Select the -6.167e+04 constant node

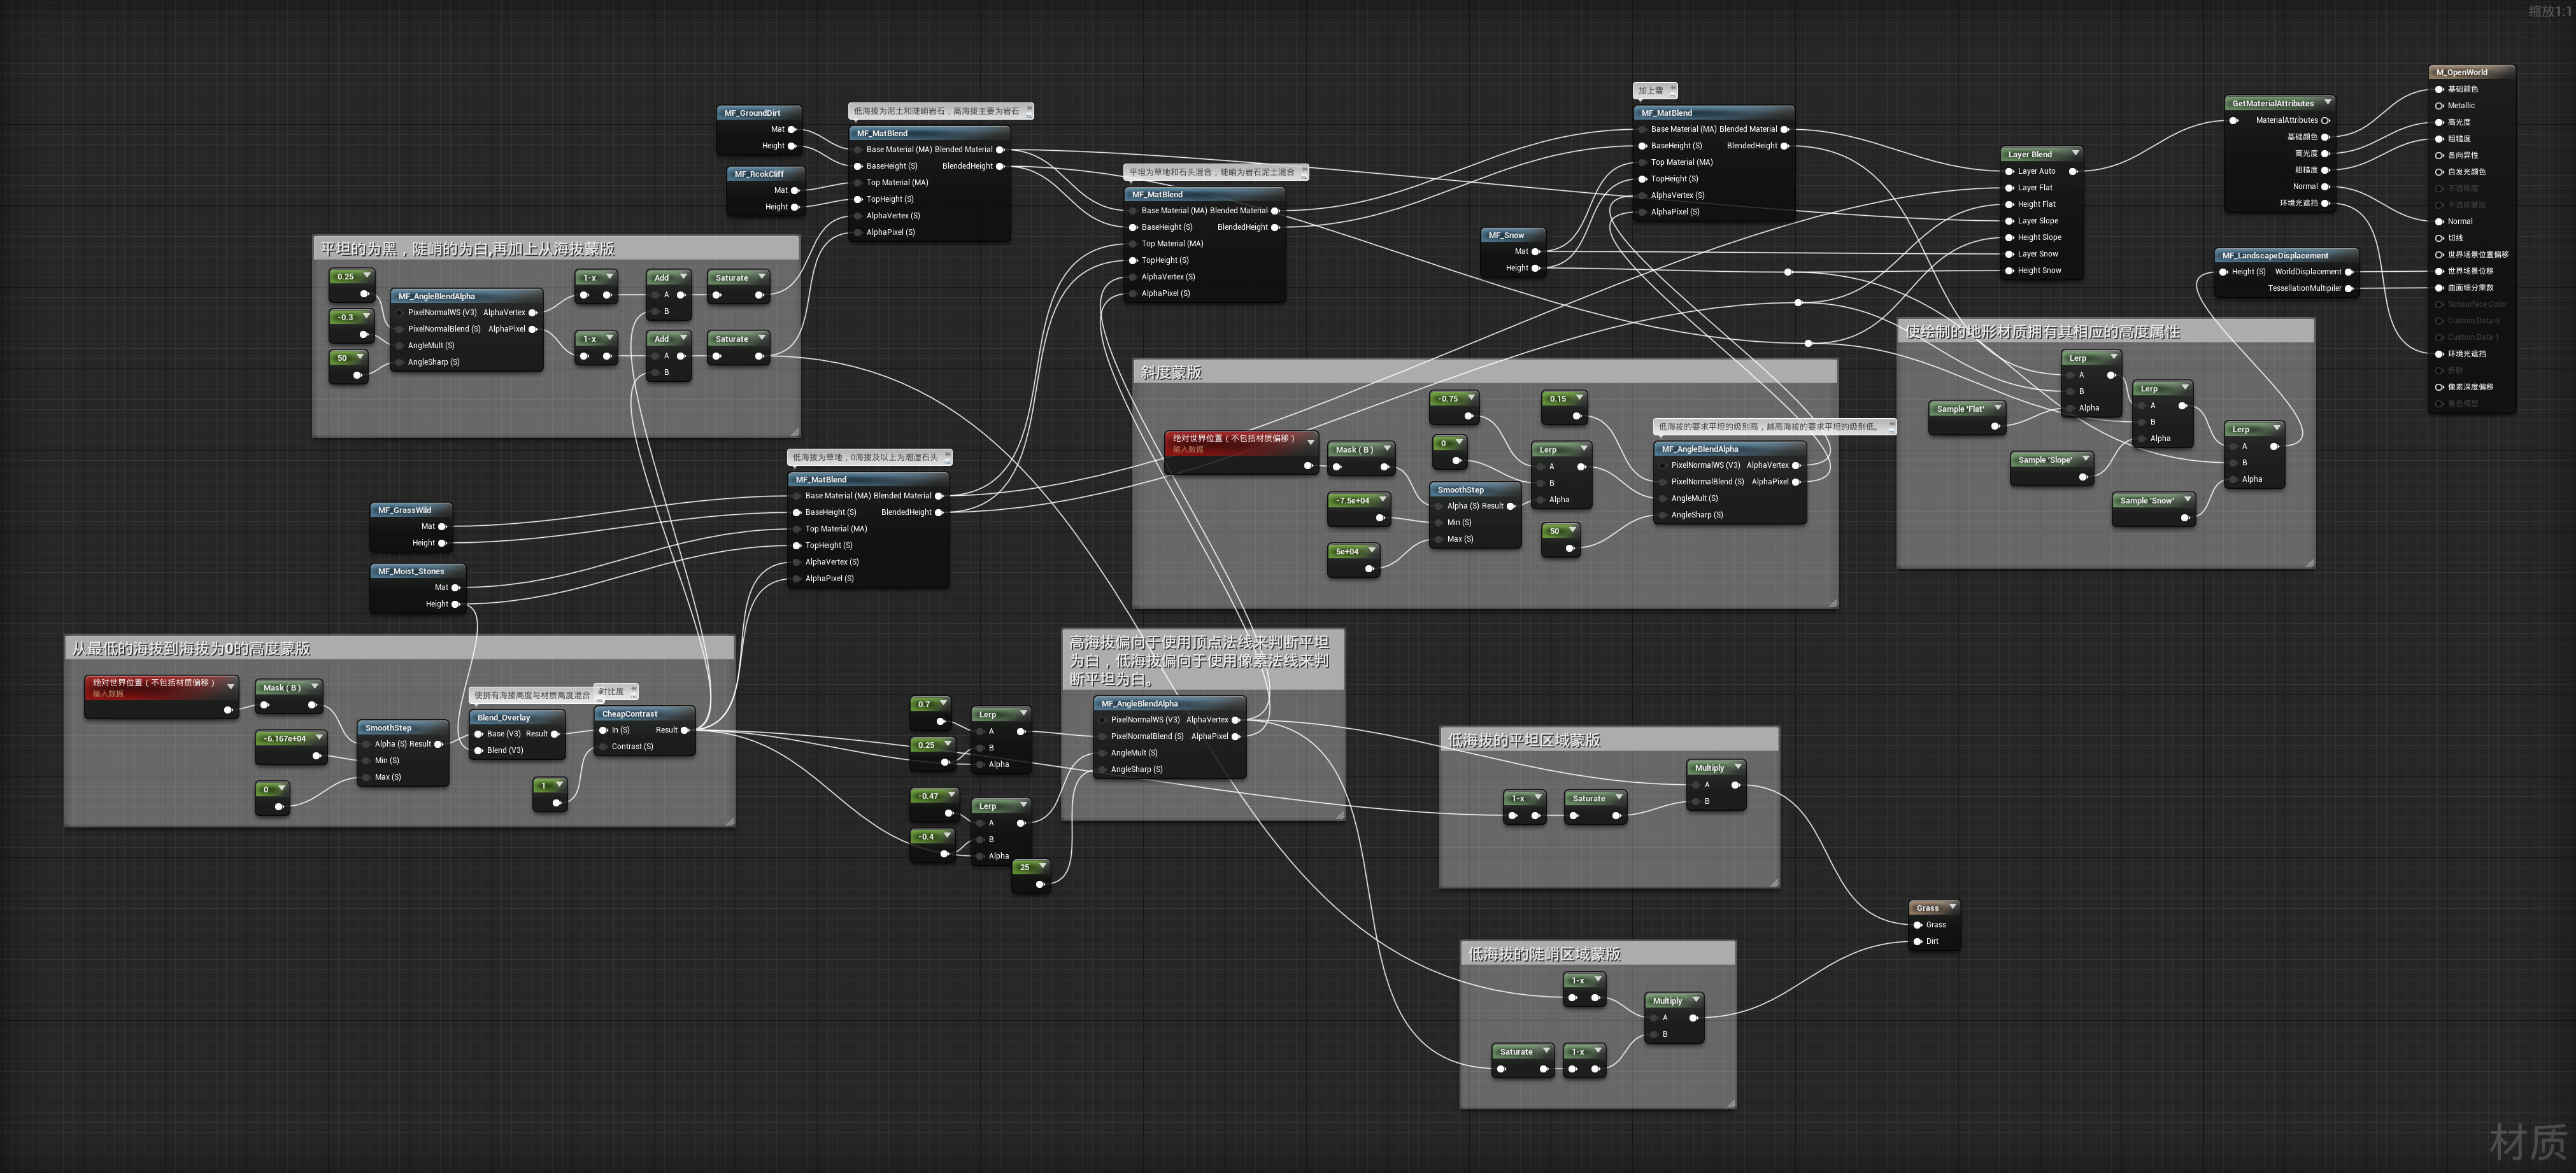[x=285, y=738]
